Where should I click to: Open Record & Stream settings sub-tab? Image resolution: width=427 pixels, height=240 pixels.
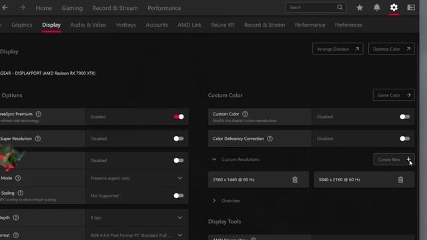pos(264,25)
